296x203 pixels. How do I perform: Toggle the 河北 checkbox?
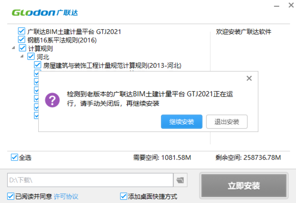click(31, 56)
